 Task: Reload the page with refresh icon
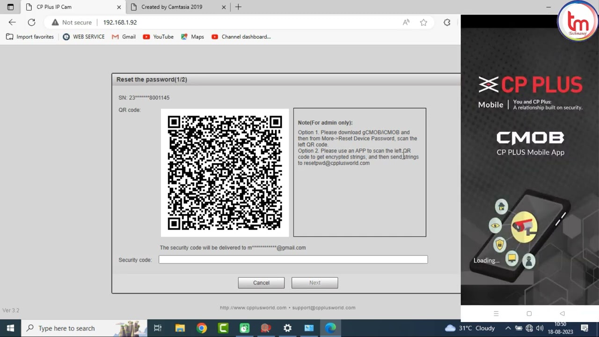(x=31, y=22)
